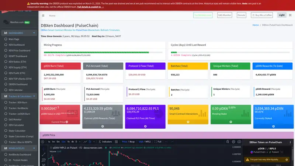Click Current Price arrow on pDXN value card
This screenshot has height=166, width=295.
[x=60, y=122]
